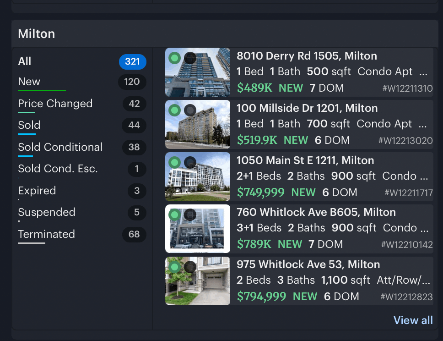Show Price Changed listings
The height and width of the screenshot is (341, 443).
pos(82,104)
